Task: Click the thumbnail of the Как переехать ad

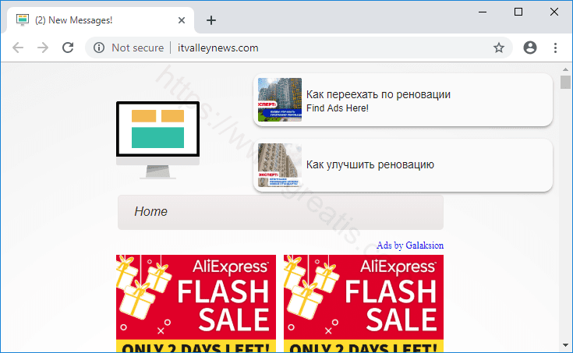Action: tap(280, 100)
